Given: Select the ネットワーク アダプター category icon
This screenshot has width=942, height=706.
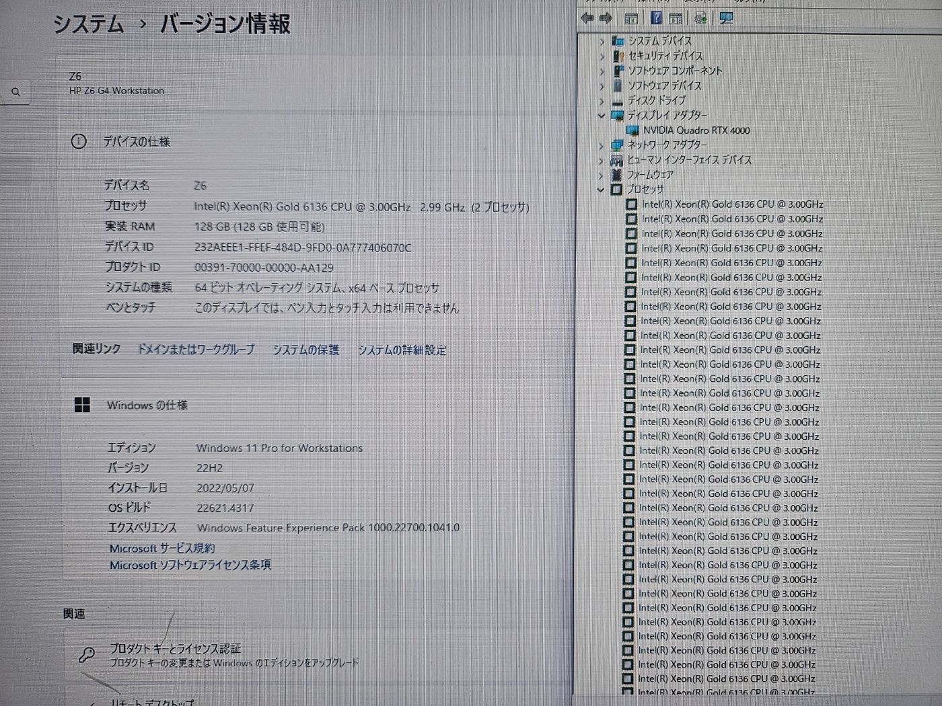Looking at the screenshot, I should (617, 145).
